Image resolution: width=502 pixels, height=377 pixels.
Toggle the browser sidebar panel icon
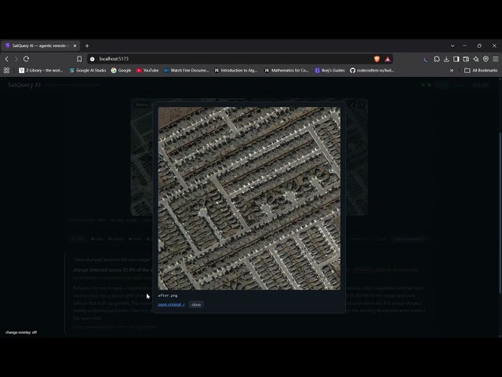tap(457, 59)
